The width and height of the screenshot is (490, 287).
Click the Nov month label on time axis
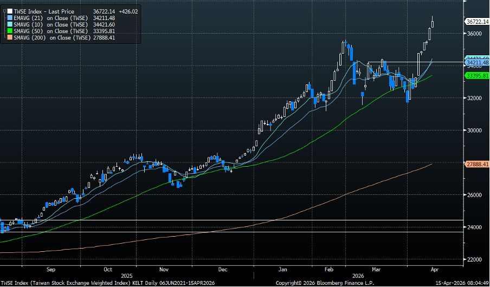[164, 270]
